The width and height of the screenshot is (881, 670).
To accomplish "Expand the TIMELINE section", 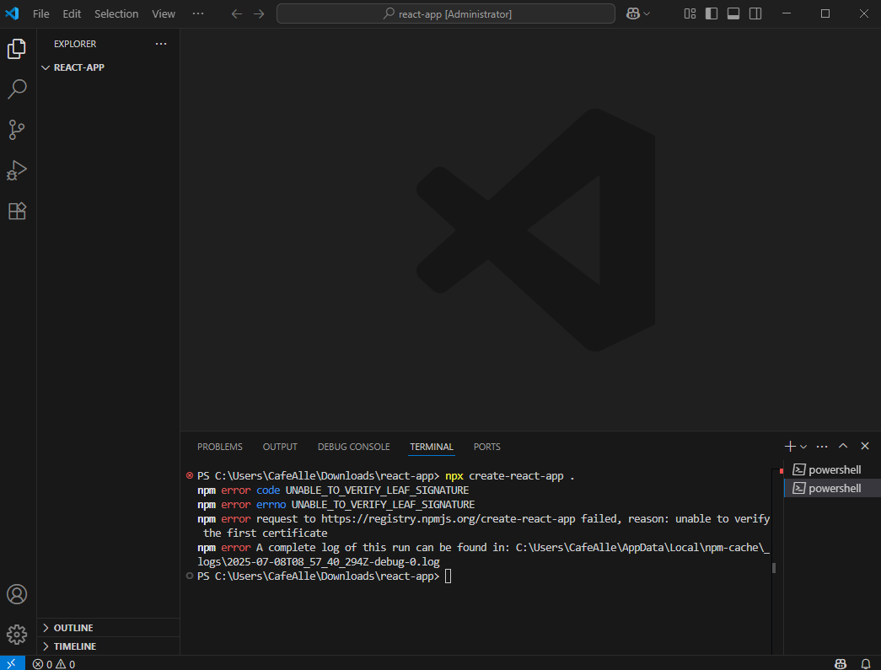I will 108,646.
